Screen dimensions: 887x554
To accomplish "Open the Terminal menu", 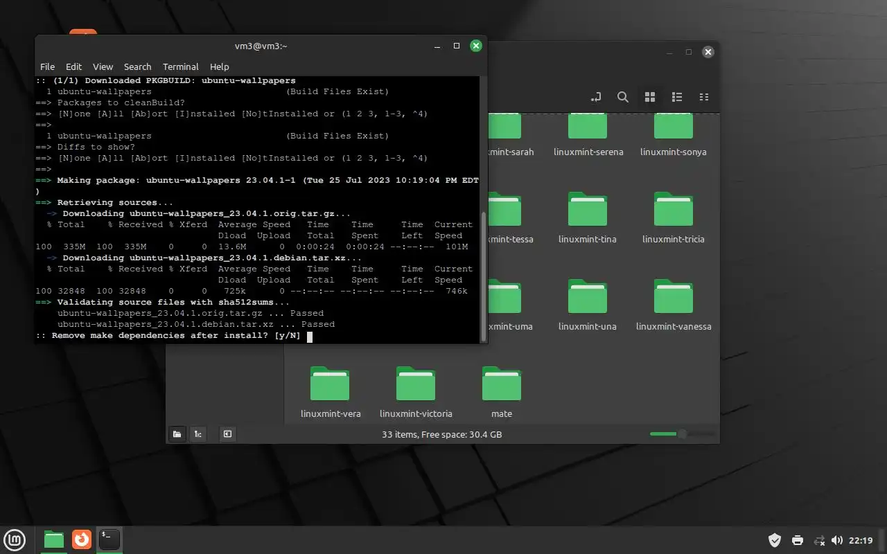I will (181, 66).
